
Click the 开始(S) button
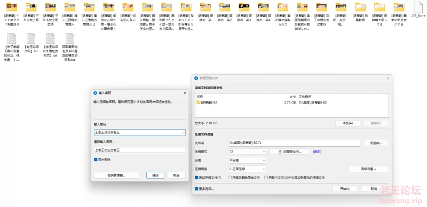[x=345, y=189]
